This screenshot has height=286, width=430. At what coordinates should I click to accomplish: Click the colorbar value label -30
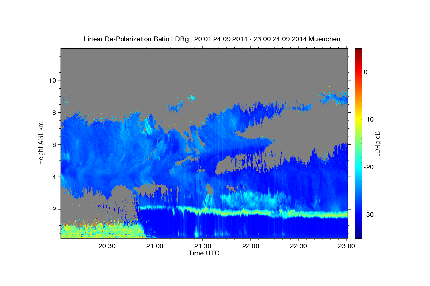pyautogui.click(x=369, y=214)
